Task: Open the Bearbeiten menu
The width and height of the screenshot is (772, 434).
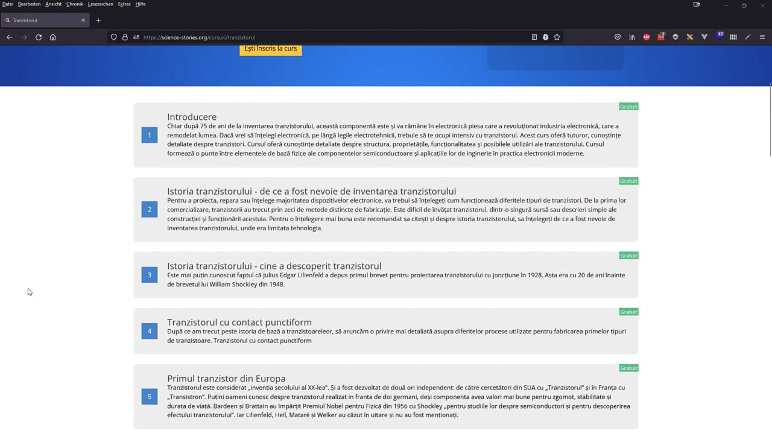Action: click(x=29, y=4)
